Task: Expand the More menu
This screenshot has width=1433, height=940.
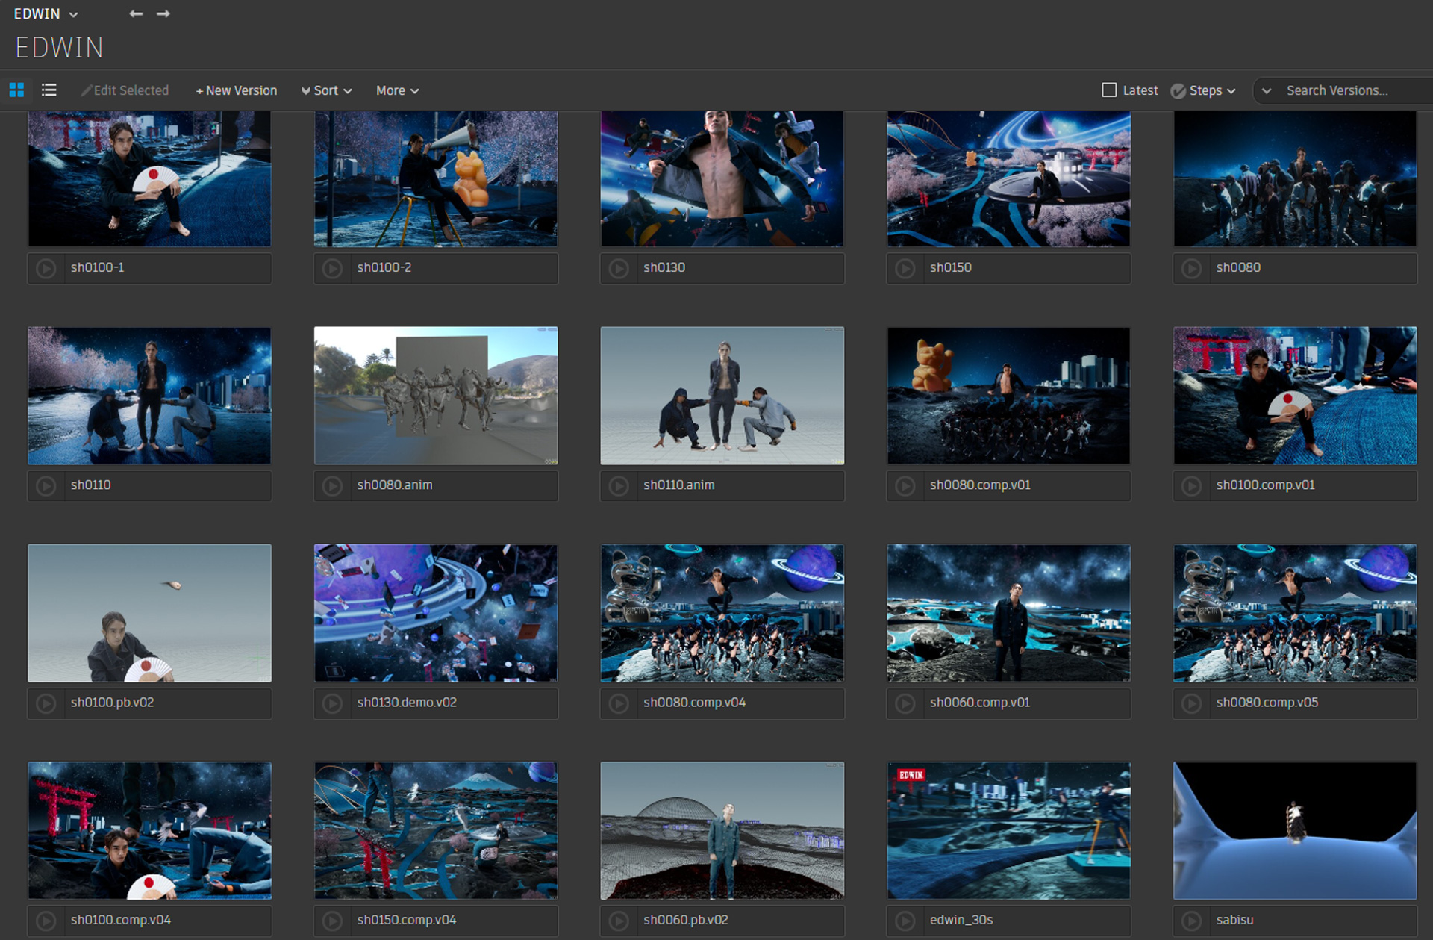Action: point(397,90)
